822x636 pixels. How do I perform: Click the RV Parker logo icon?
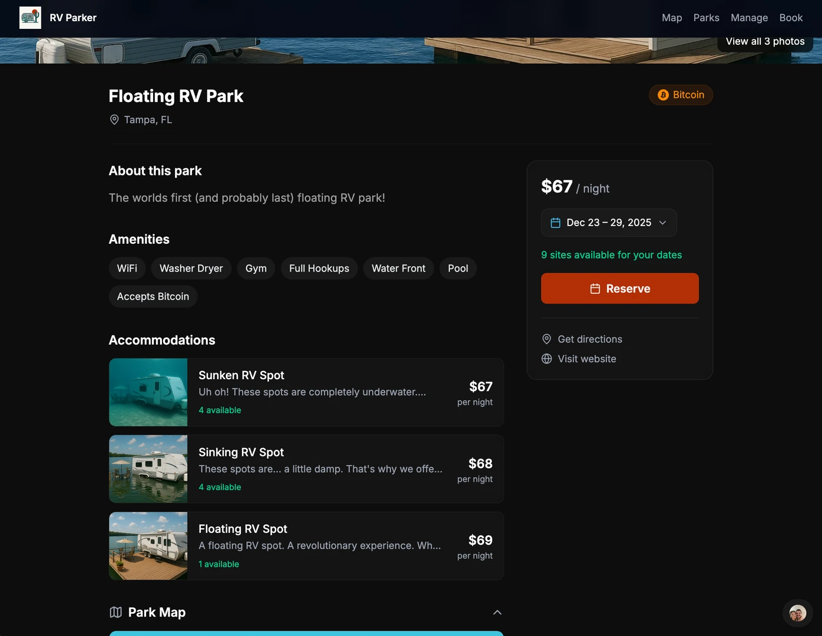click(x=30, y=18)
